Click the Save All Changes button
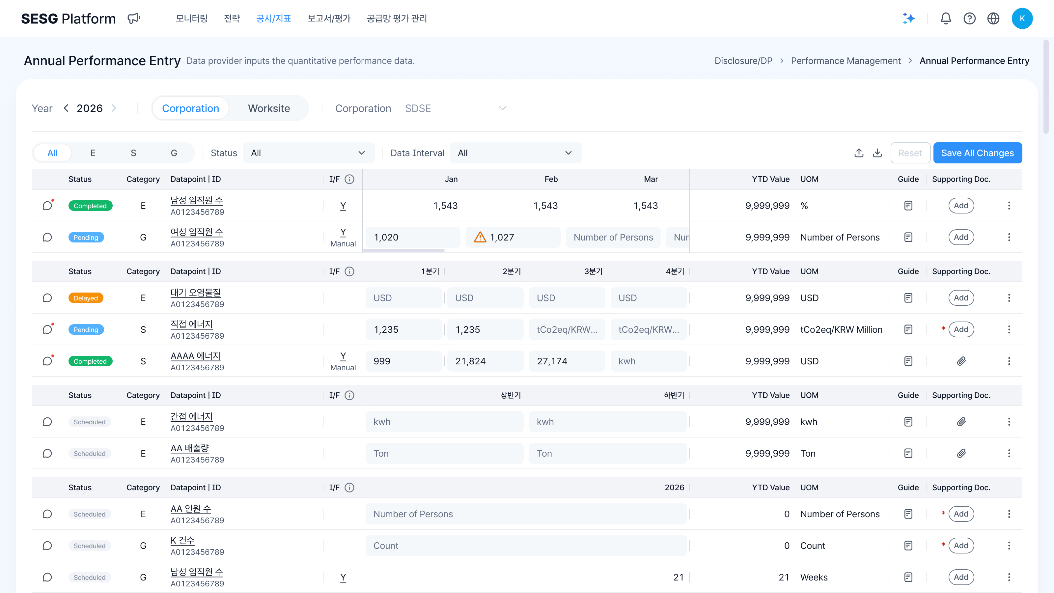Screen dimensions: 1054x593 977,153
